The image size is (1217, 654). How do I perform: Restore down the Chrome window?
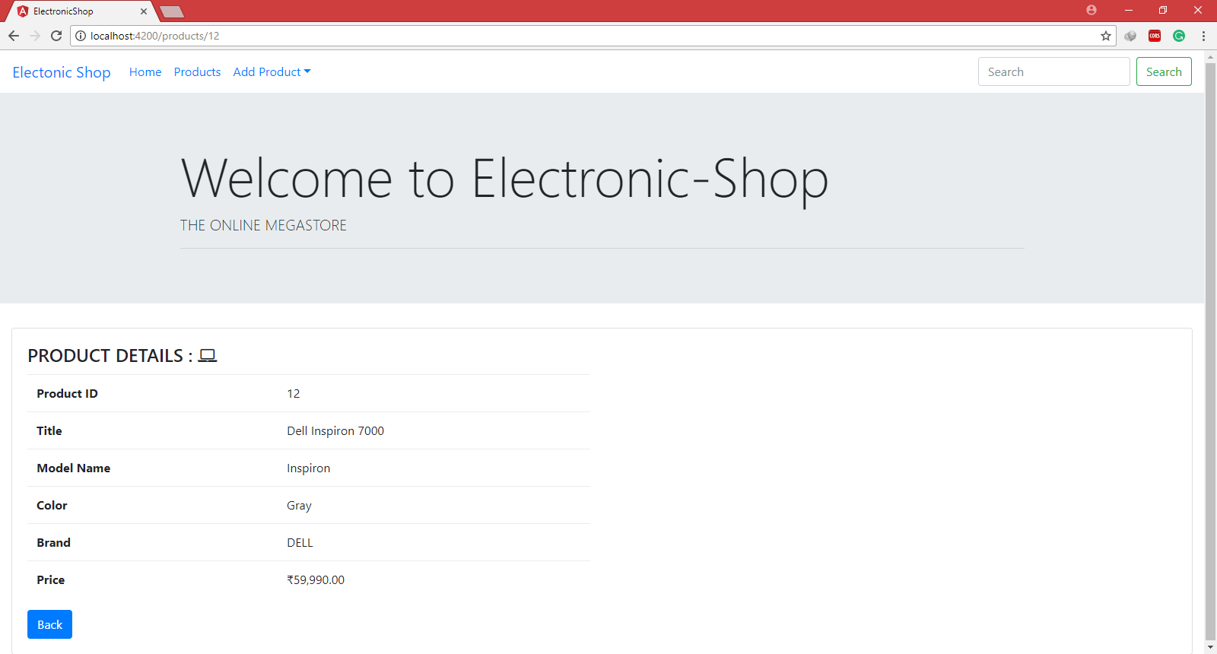1163,10
